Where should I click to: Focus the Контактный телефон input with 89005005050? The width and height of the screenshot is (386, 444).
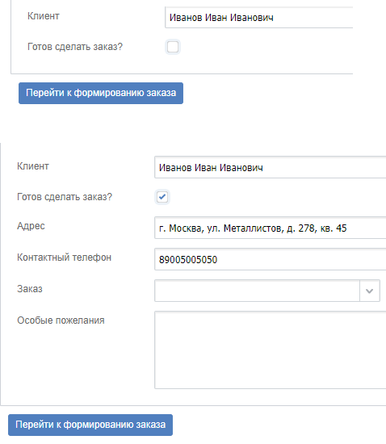271,259
